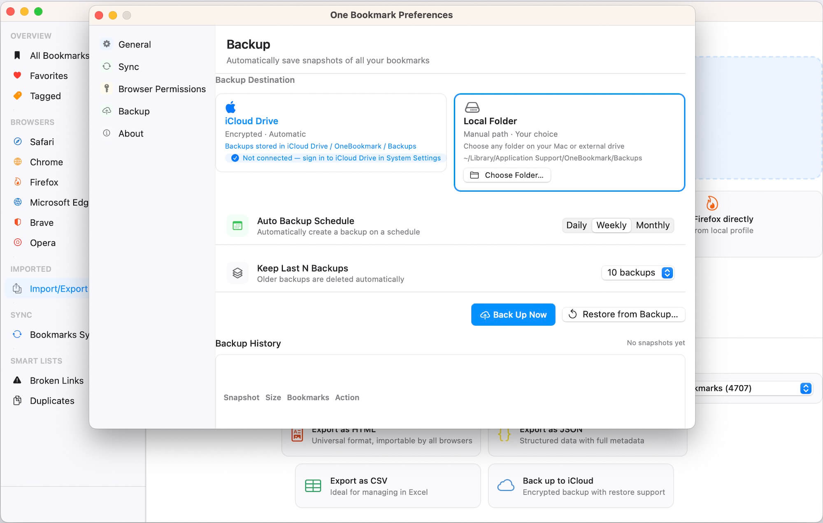
Task: Click the info icon beside About
Action: coord(107,133)
